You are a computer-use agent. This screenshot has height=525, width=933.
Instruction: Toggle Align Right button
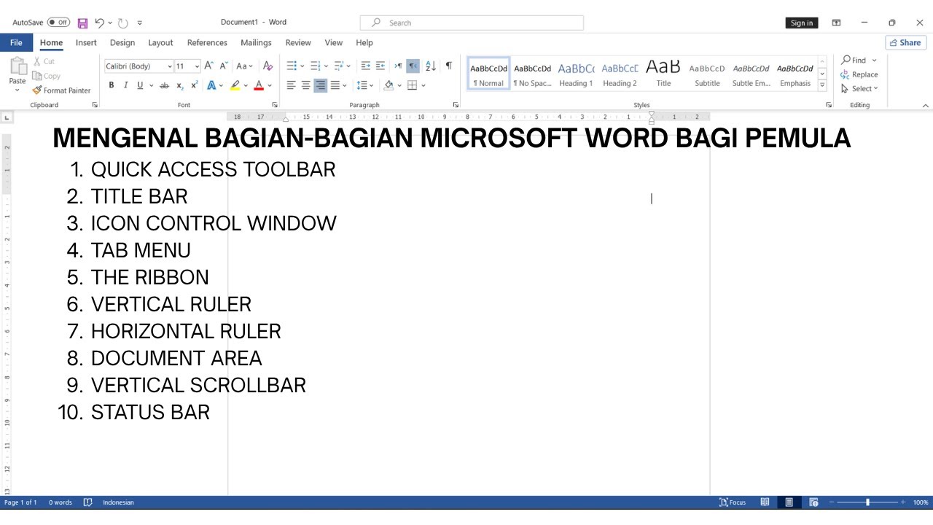[x=320, y=85]
